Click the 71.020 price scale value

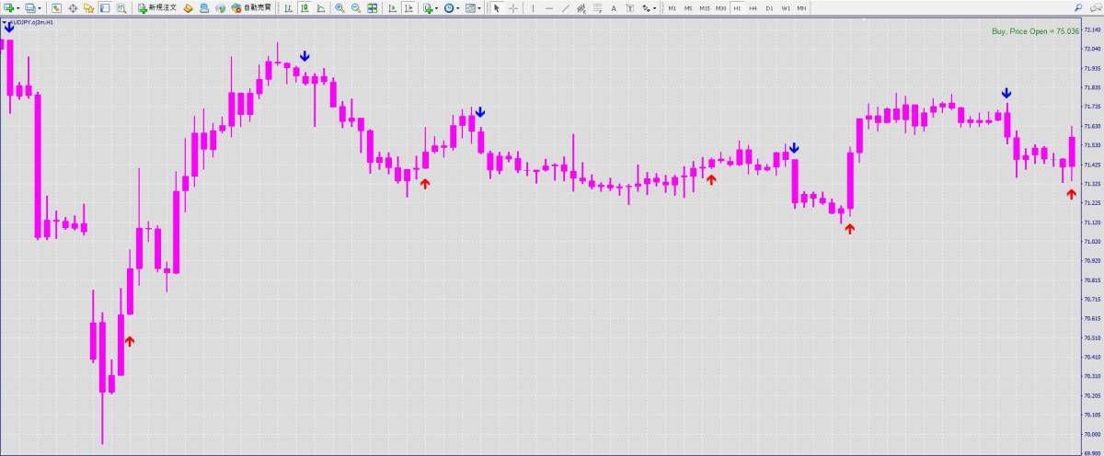[x=1093, y=242]
